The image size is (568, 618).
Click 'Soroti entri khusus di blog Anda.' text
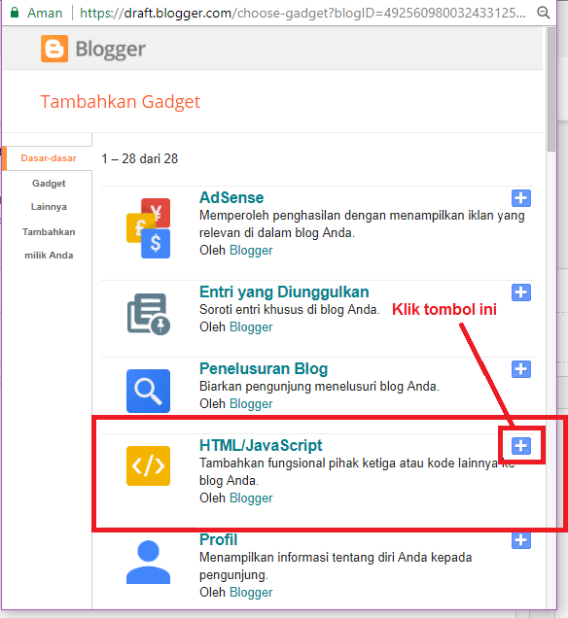290,310
